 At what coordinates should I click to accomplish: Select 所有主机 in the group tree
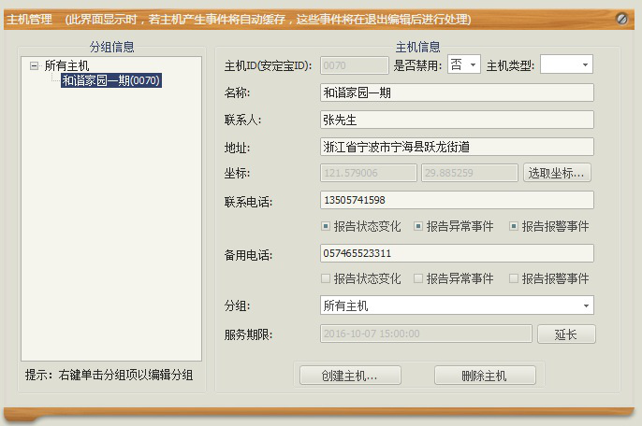click(66, 65)
